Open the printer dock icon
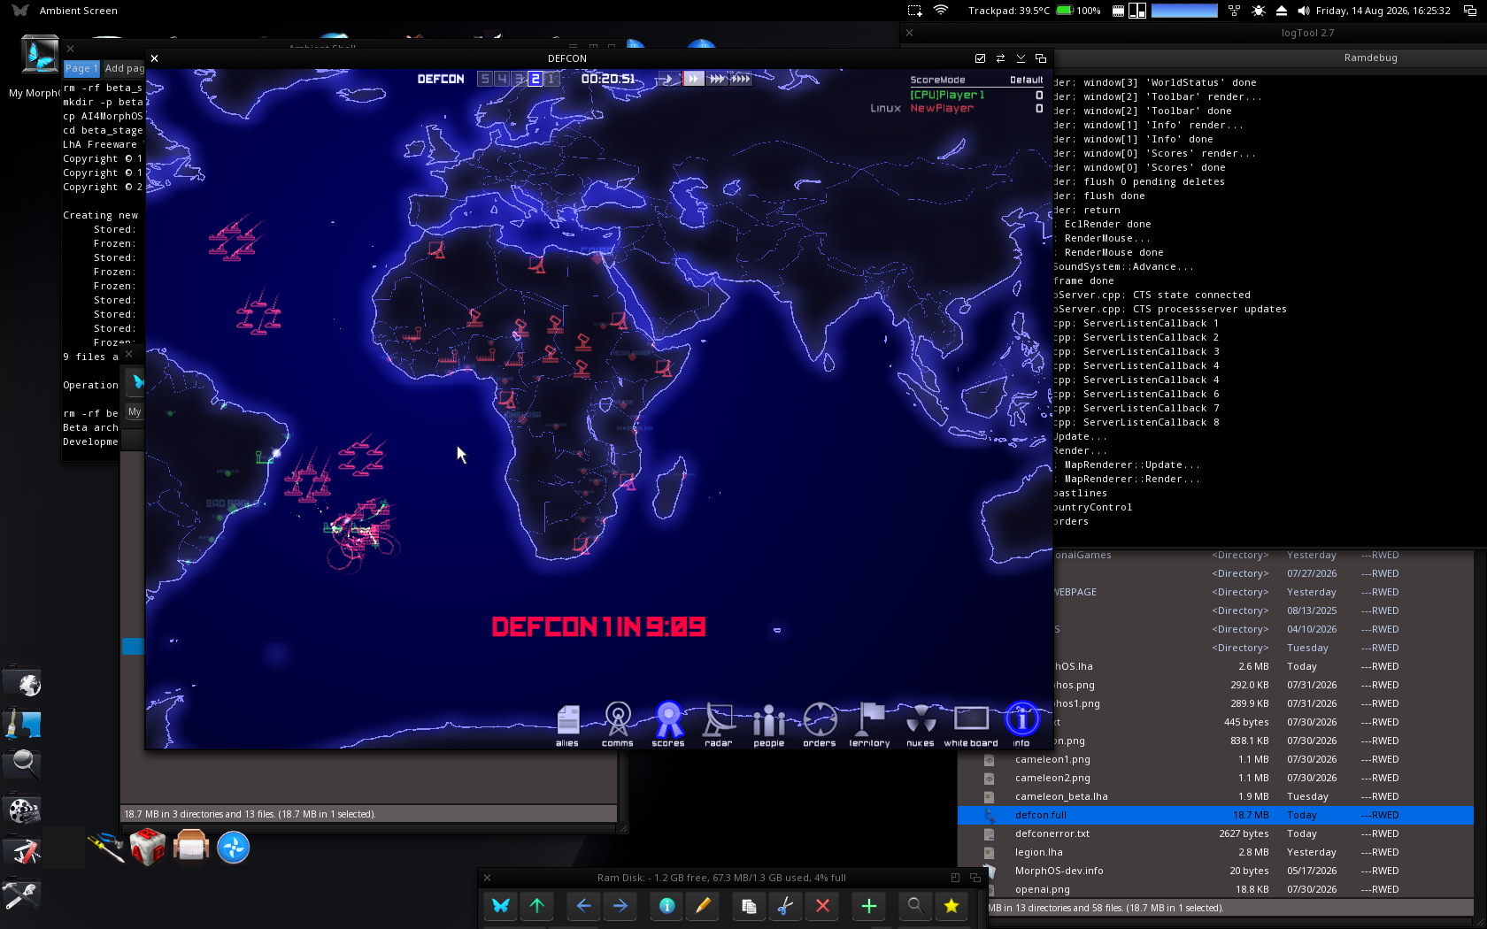 tap(191, 847)
